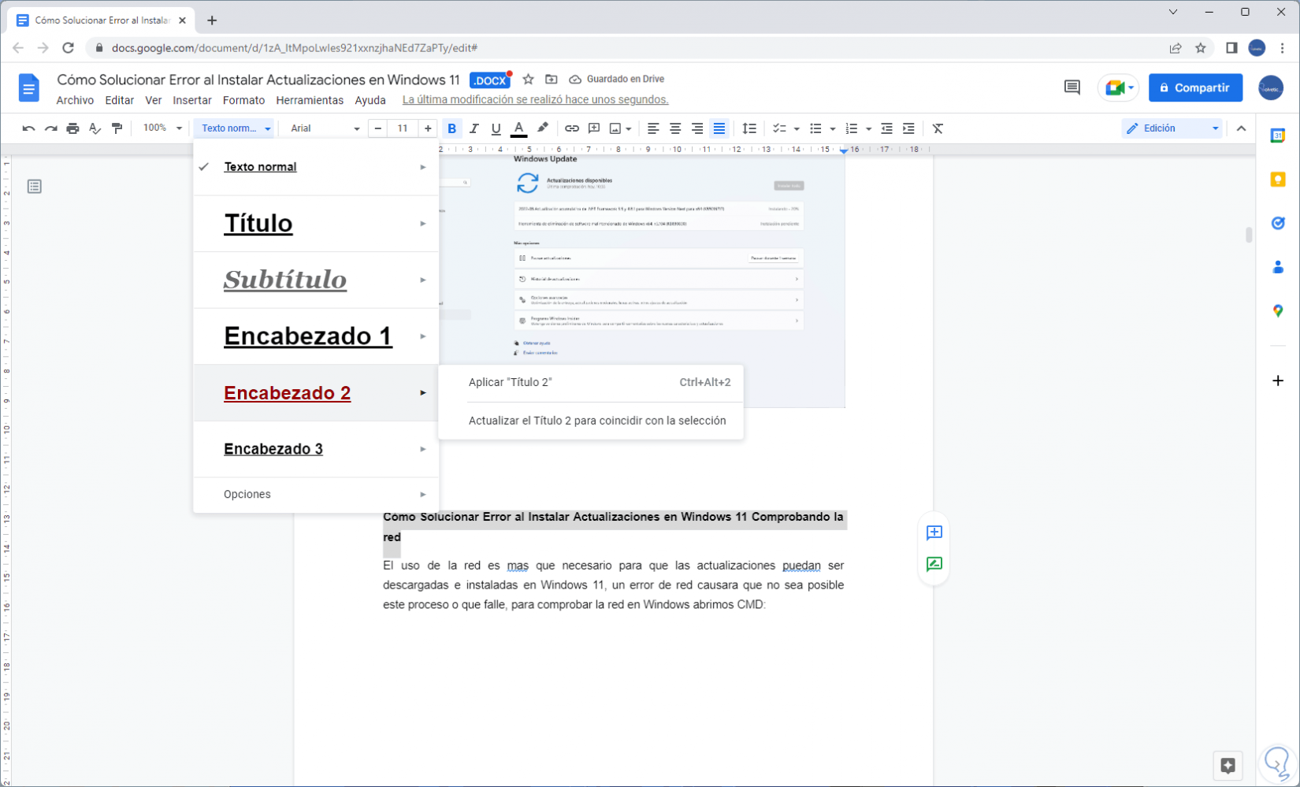Align text to the right
This screenshot has height=787, width=1300.
pyautogui.click(x=697, y=128)
